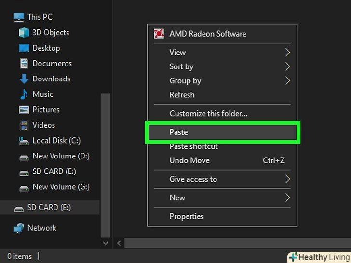The height and width of the screenshot is (263, 351).
Task: Open the Group by submenu arrow
Action: (x=287, y=80)
